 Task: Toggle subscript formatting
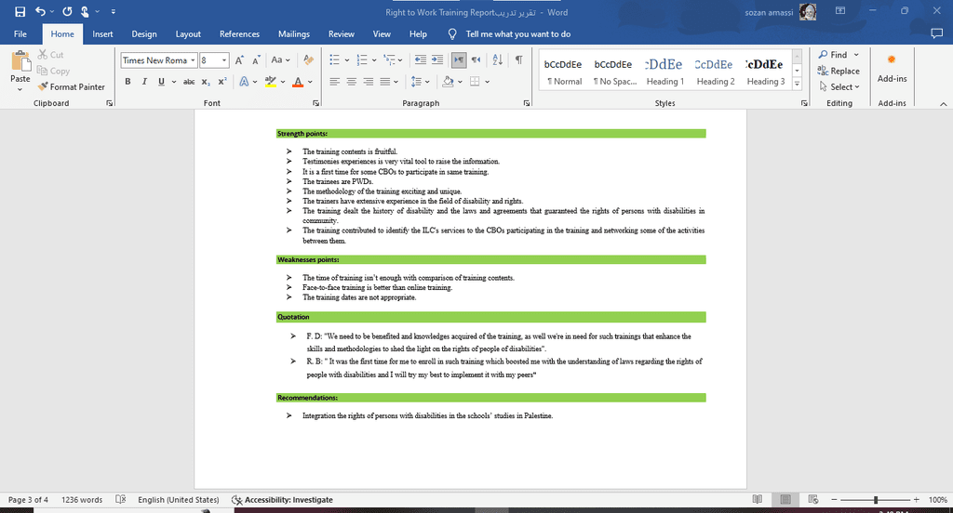[206, 82]
